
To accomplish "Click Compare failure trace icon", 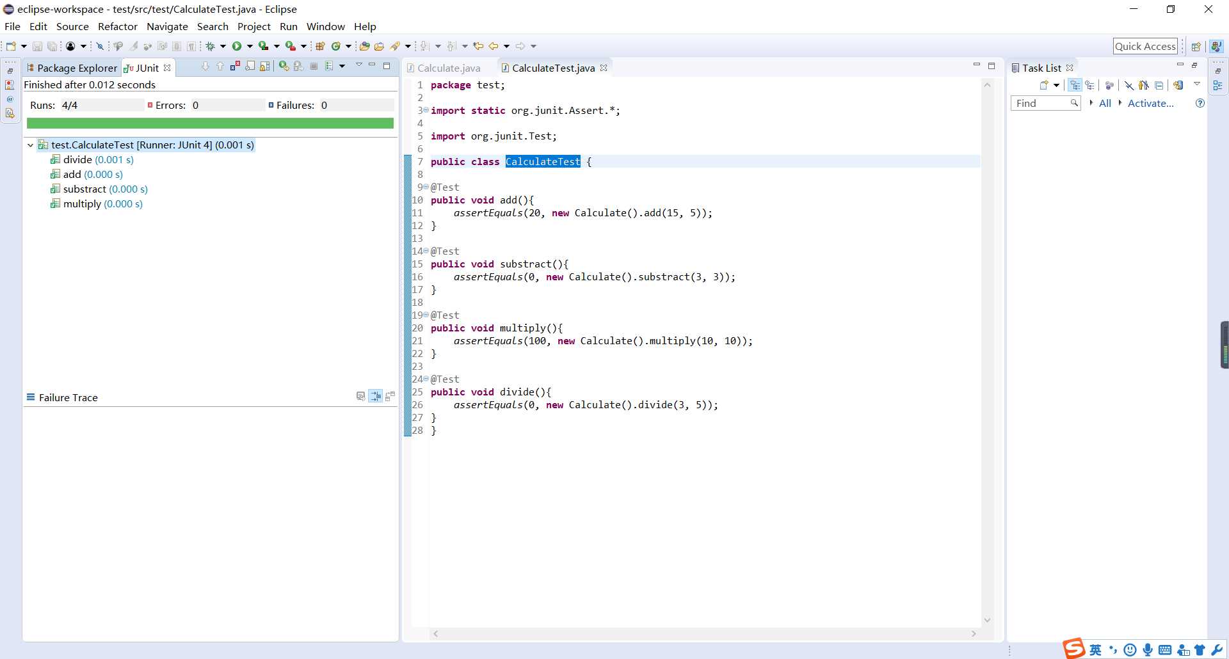I will (x=390, y=397).
